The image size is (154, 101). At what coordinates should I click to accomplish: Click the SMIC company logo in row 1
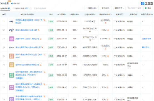point(11,21)
